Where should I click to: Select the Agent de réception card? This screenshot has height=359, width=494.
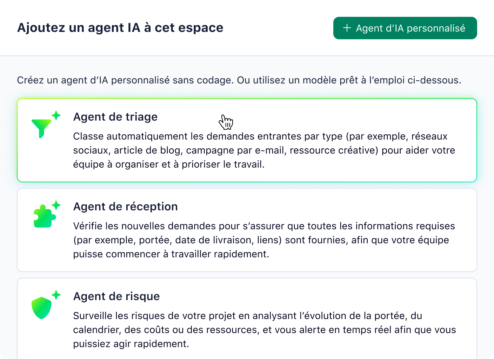(247, 230)
